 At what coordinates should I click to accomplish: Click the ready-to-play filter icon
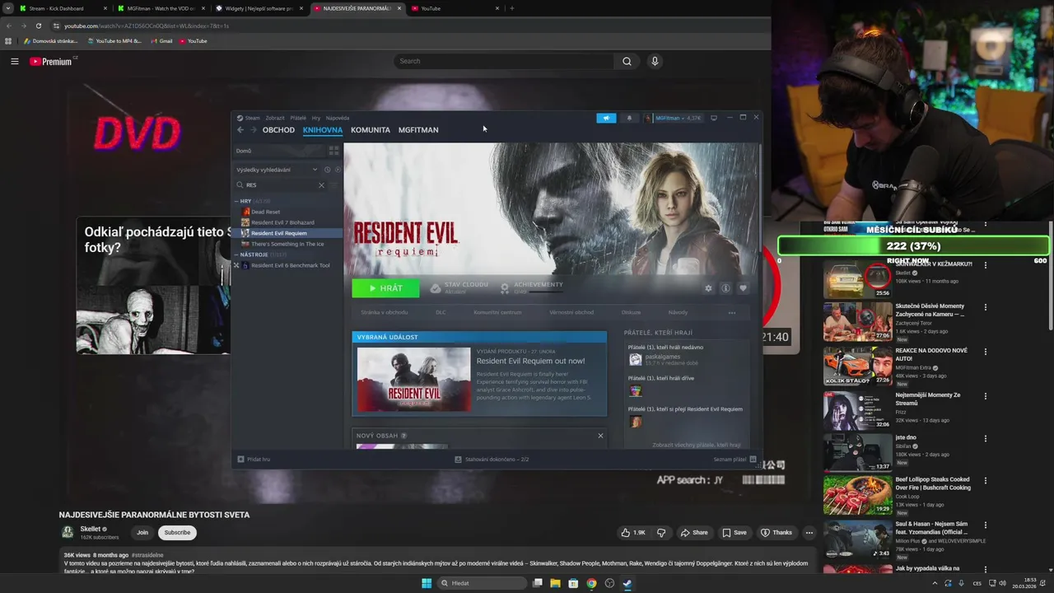pos(338,170)
